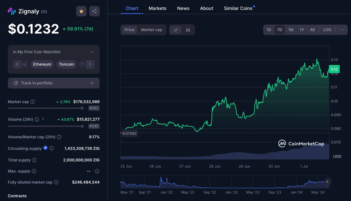Image resolution: width=351 pixels, height=201 pixels.
Task: Click the $0.1232 price text
Action: 33,29
